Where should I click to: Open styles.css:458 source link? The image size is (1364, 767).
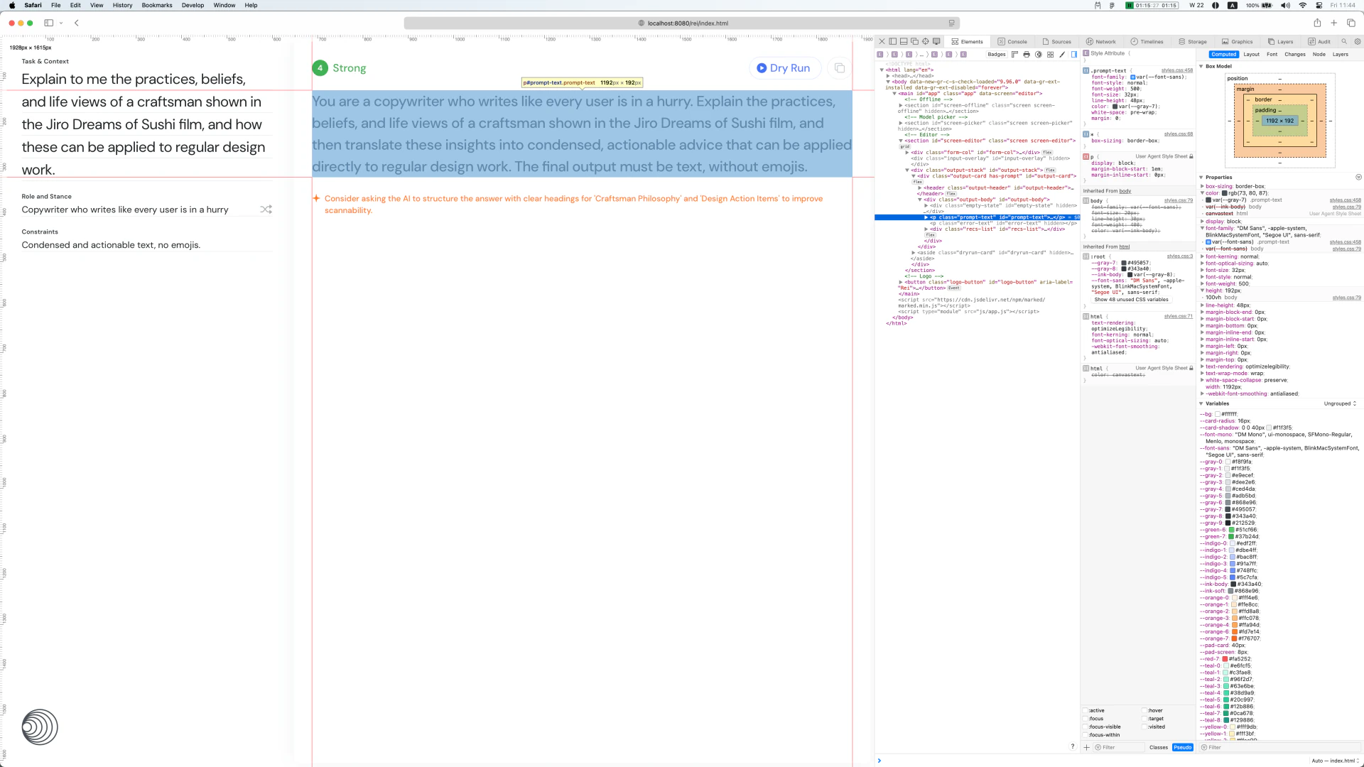coord(1177,70)
